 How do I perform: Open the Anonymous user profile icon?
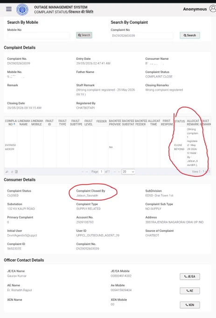[213, 9]
